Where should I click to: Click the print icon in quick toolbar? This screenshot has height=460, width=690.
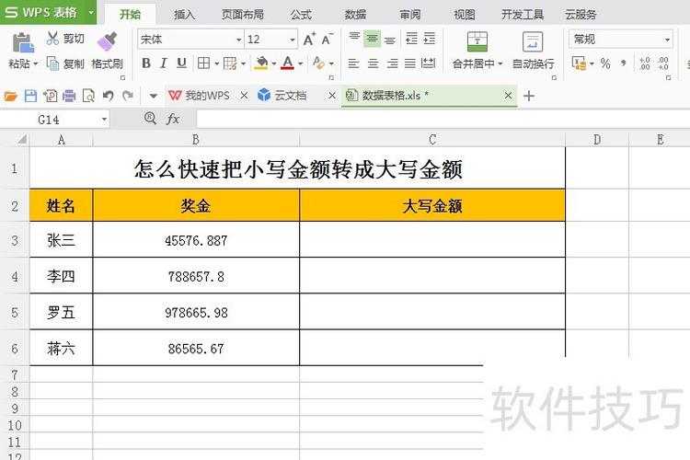[x=69, y=96]
